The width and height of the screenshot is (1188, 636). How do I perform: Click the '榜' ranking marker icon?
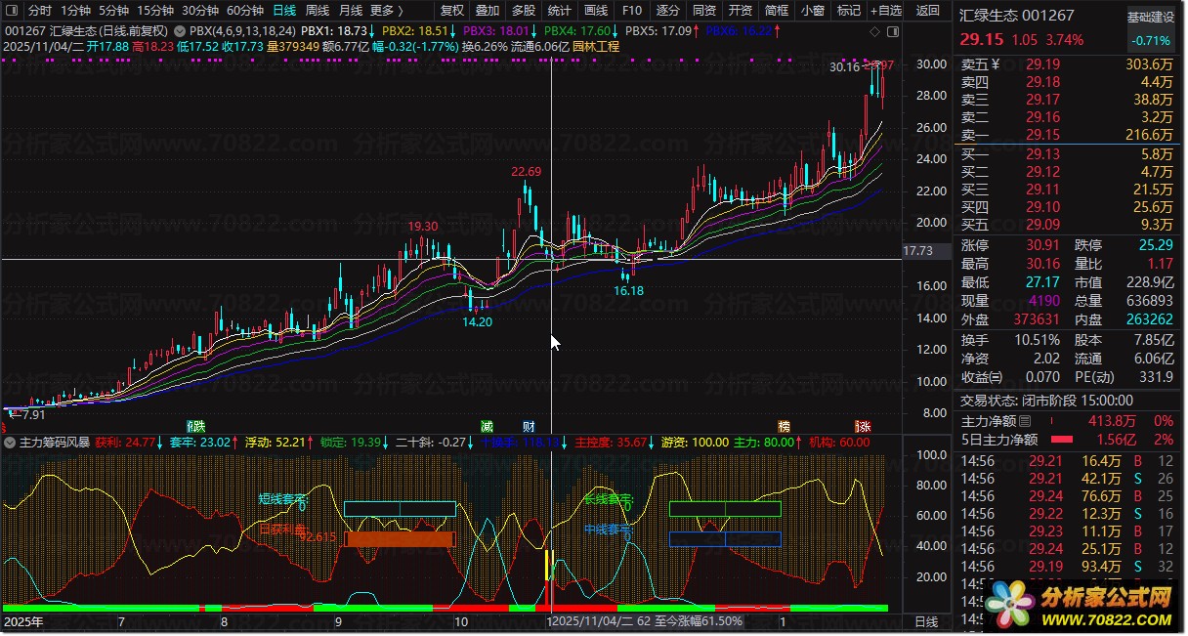784,426
